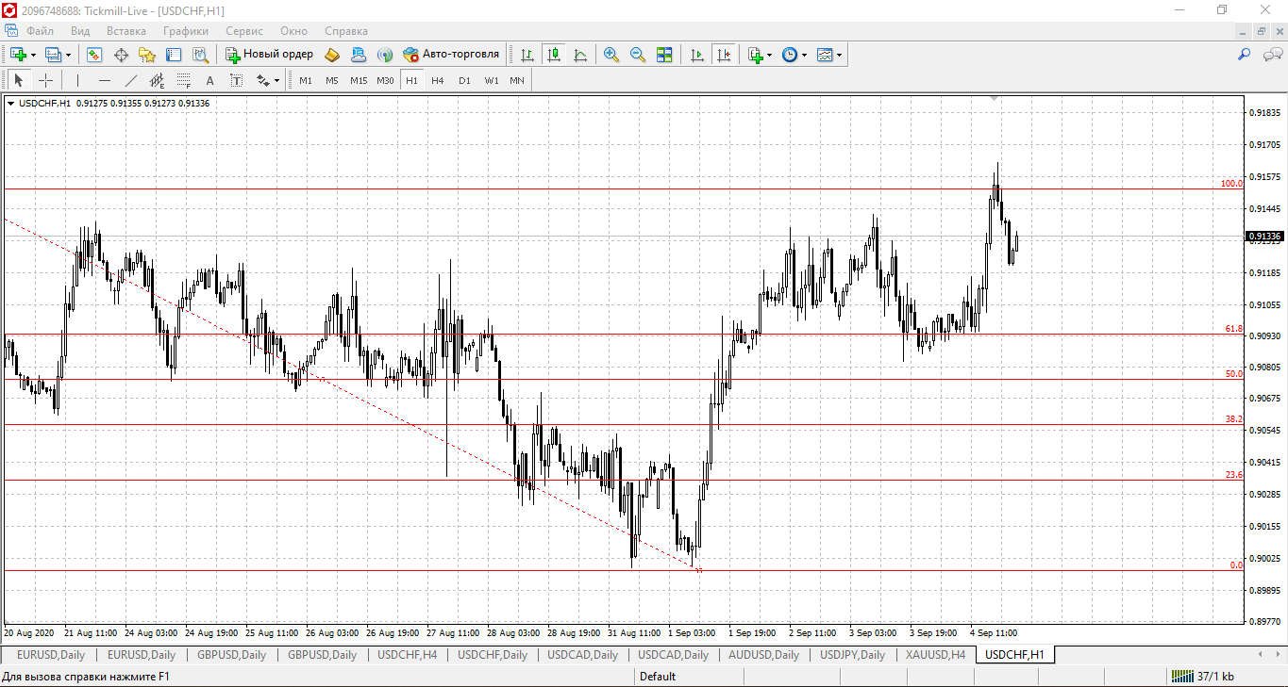Viewport: 1288px width, 687px height.
Task: Expand the New Chart dropdown arrow
Action: coord(33,55)
